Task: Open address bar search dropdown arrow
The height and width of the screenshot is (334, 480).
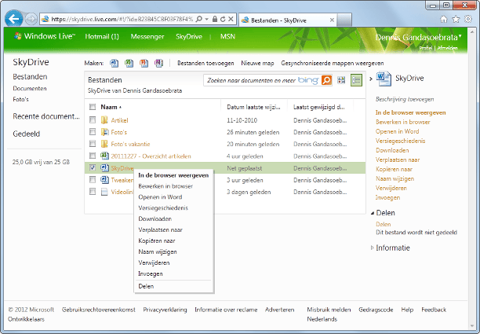Action: [x=207, y=20]
